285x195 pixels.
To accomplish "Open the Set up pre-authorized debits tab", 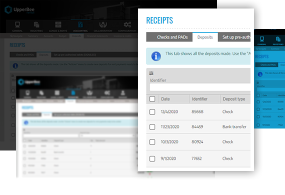I will click(234, 37).
